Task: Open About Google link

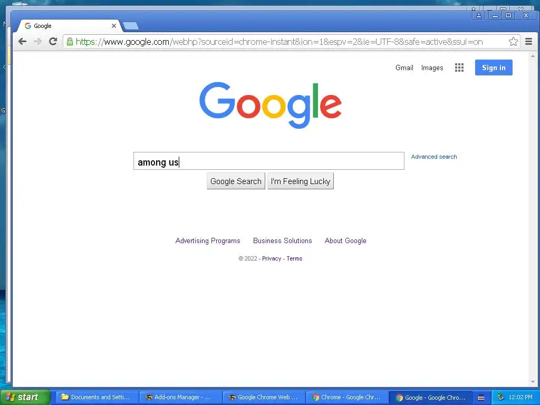Action: [345, 240]
